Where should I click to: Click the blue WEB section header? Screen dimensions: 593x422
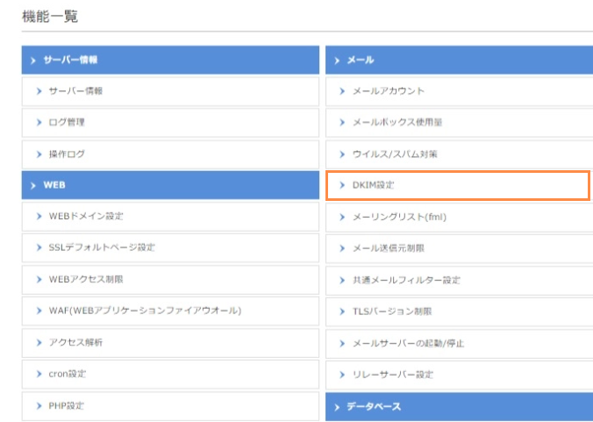click(170, 185)
